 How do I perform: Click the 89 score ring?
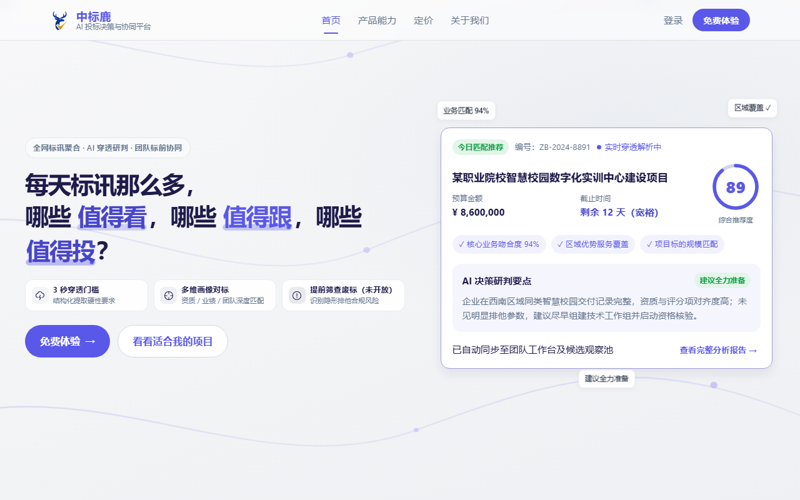coord(736,187)
